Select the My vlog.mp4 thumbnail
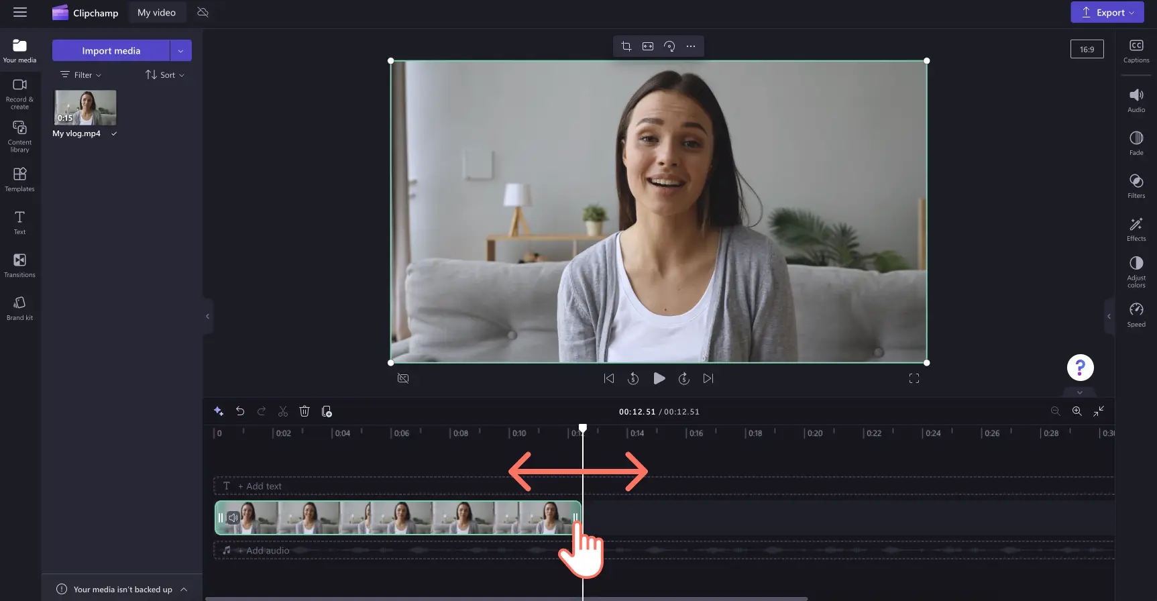1157x601 pixels. click(x=85, y=107)
